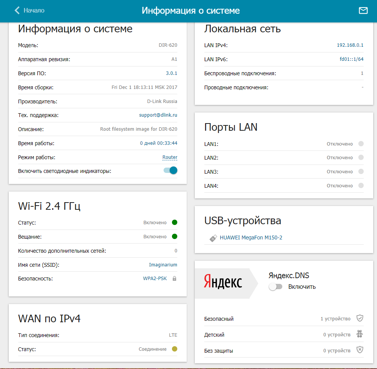This screenshot has height=369, width=377.
Task: Click the WPA2-PSK padlock icon
Action: pos(174,279)
